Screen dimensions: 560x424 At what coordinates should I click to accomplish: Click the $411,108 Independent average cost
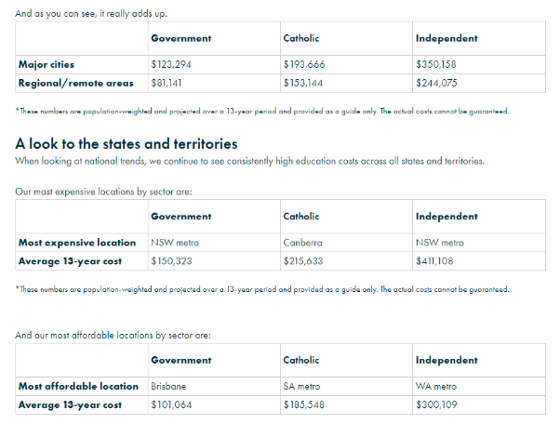click(x=435, y=260)
